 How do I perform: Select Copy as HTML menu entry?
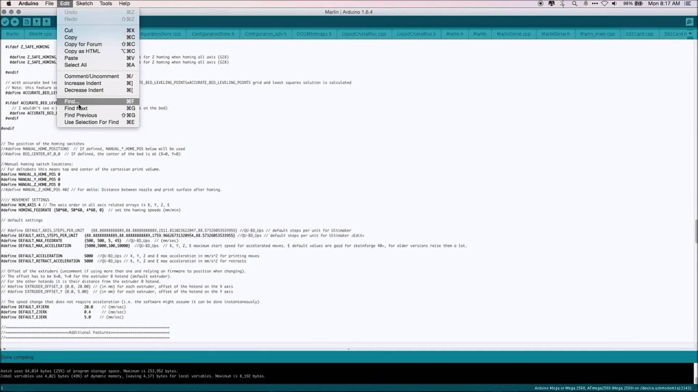point(98,51)
